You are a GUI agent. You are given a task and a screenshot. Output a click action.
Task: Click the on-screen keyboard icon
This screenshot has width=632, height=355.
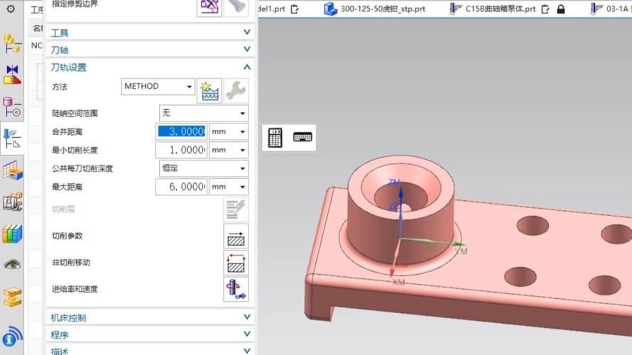303,137
